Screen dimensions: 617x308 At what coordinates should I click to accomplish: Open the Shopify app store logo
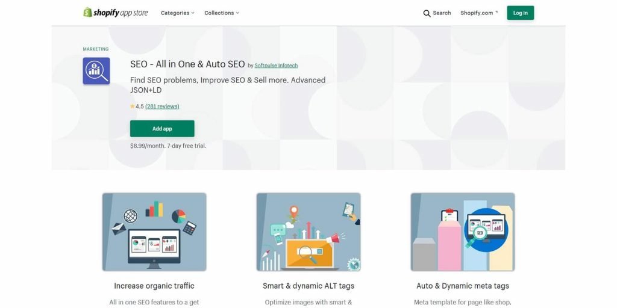pyautogui.click(x=115, y=13)
